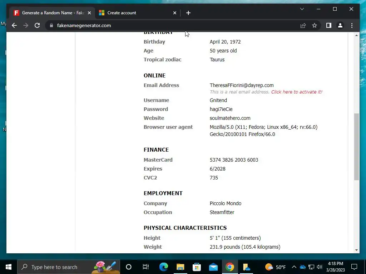Click the PHYSICAL CHARACTERISTICS heading
Screen dimensions: 366x274
[x=185, y=228]
